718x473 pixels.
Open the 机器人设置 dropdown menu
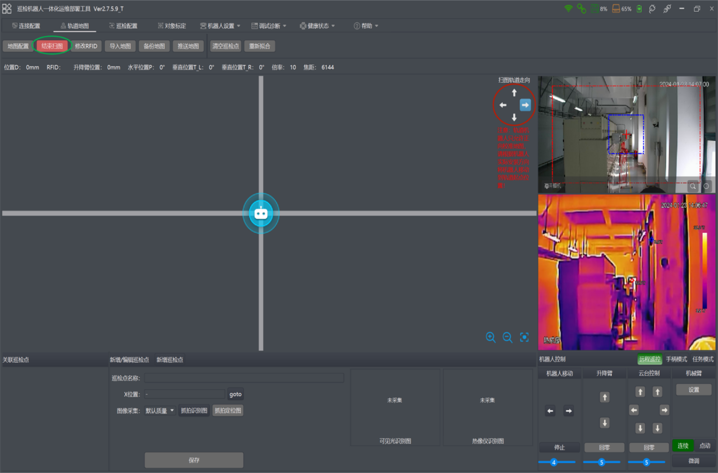(220, 26)
